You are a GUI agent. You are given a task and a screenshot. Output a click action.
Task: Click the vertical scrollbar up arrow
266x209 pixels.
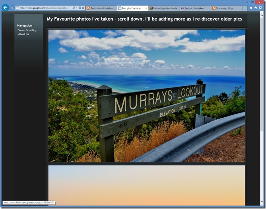(x=262, y=15)
